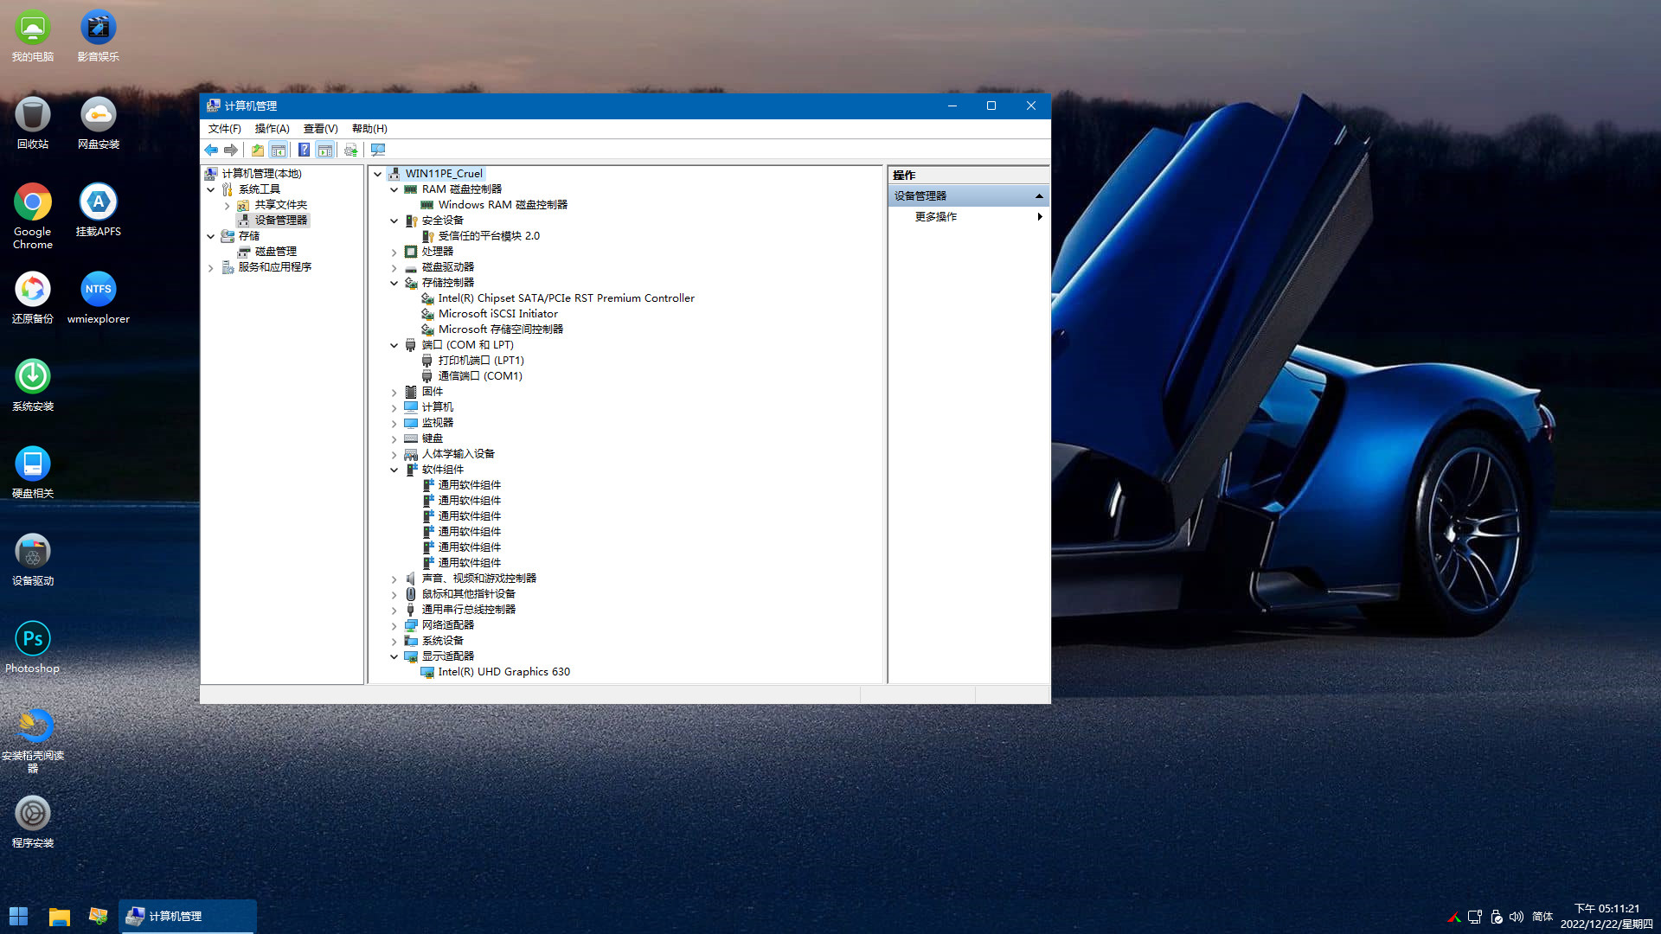1661x934 pixels.
Task: Collapse 安全设备 category
Action: pyautogui.click(x=394, y=221)
